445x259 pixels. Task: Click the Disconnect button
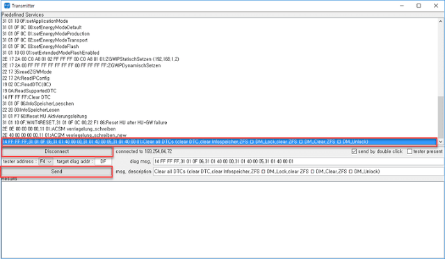tap(57, 151)
